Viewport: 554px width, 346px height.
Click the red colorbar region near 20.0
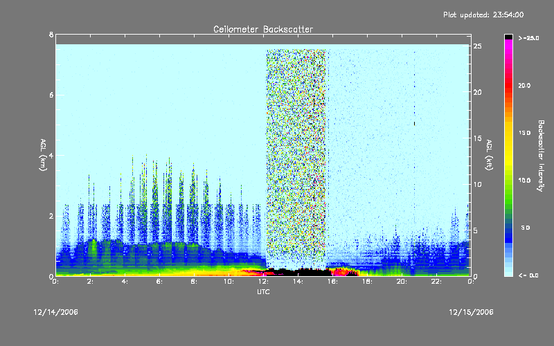pos(508,86)
